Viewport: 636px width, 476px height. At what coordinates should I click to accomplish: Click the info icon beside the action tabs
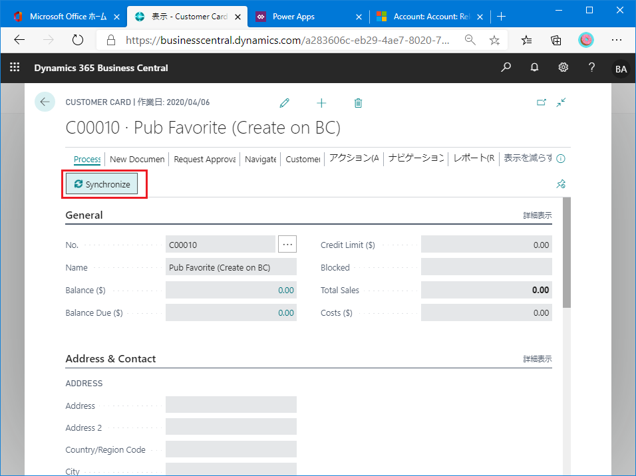pos(561,158)
